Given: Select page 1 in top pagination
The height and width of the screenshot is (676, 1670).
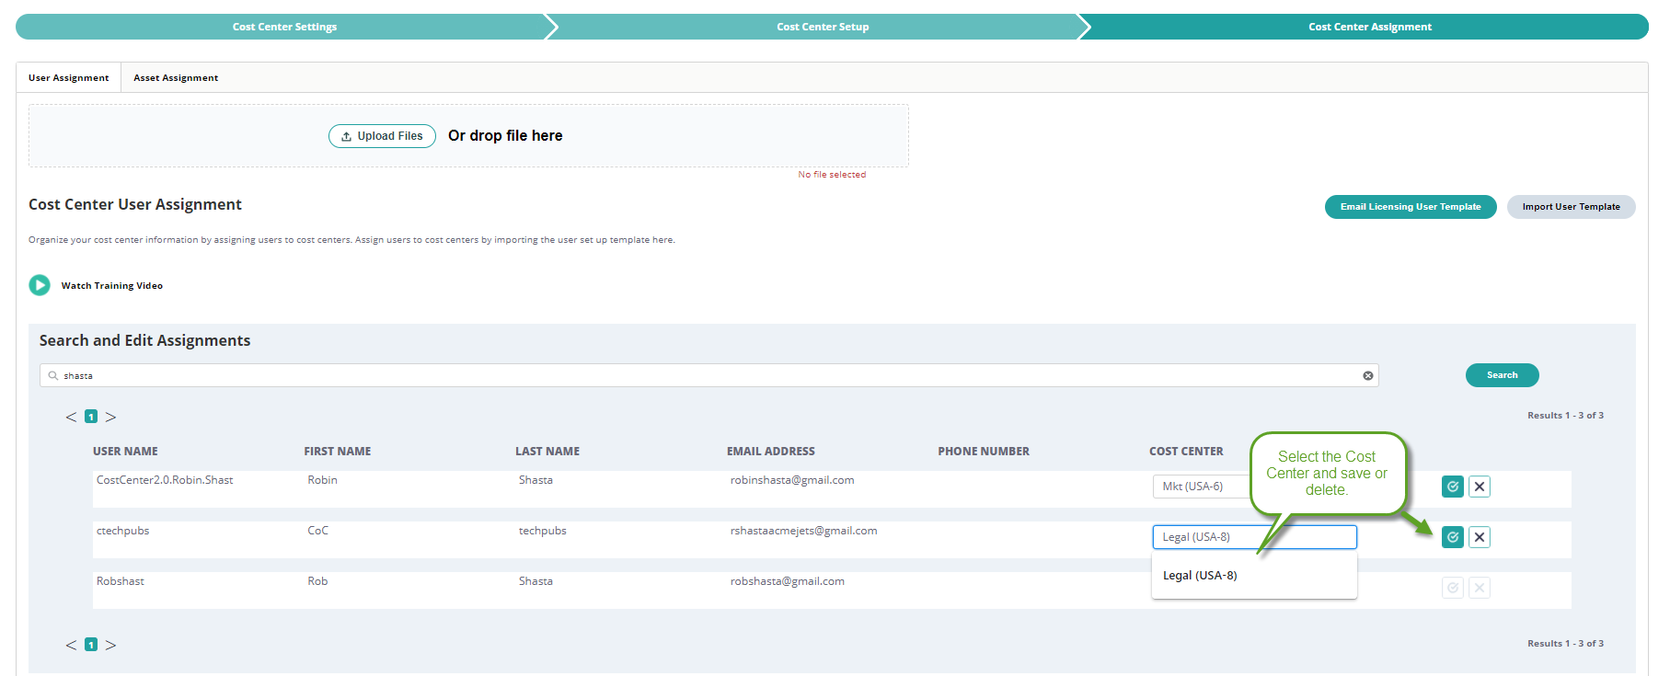Looking at the screenshot, I should point(91,417).
